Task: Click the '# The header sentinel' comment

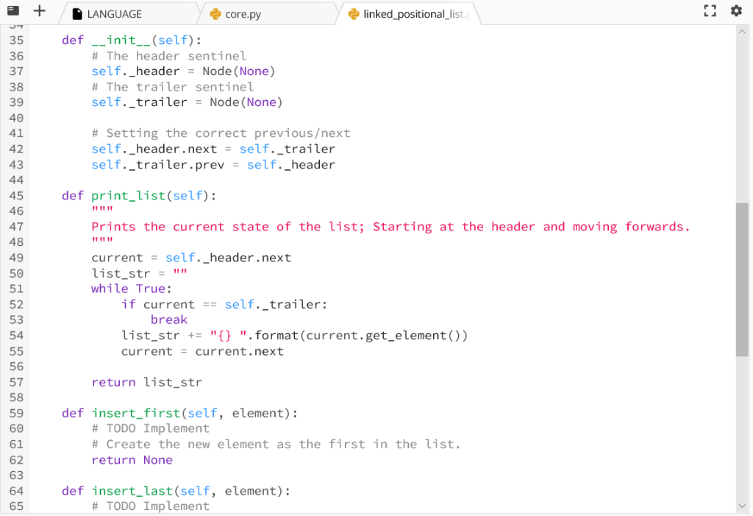Action: pos(169,56)
